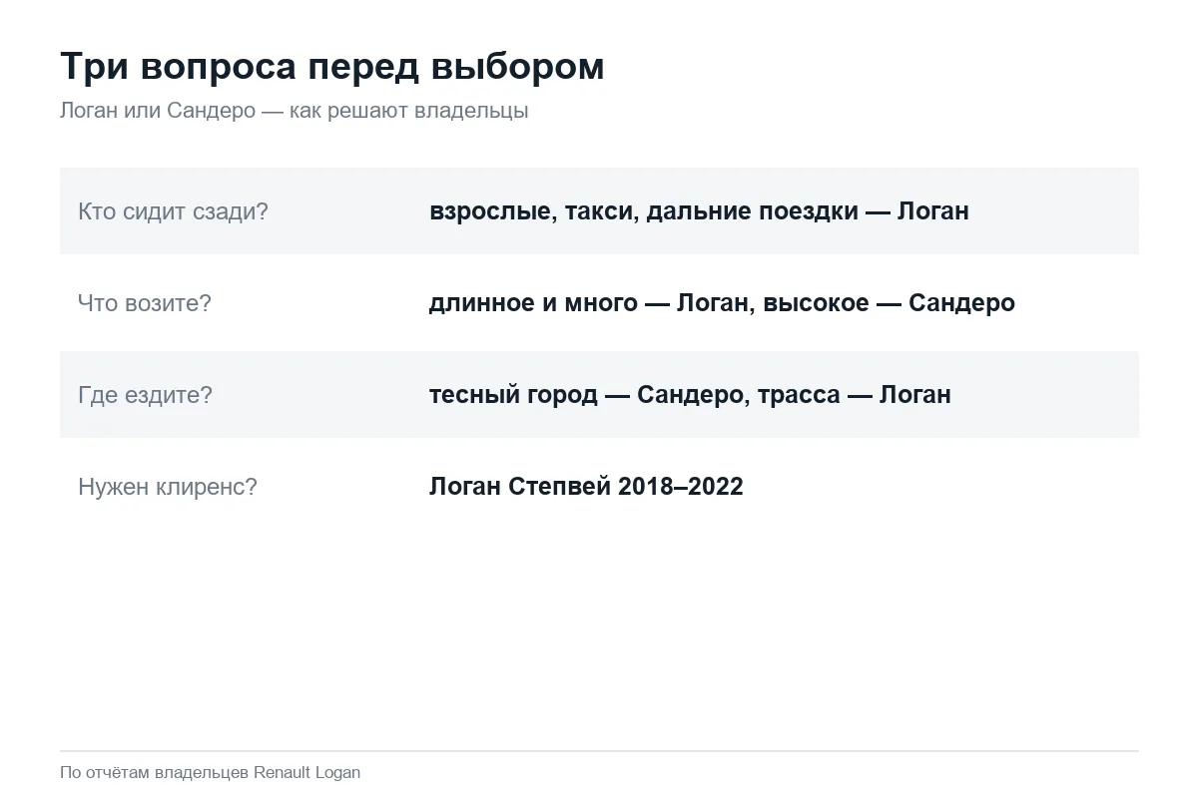Select subtitle 'Логан или Сандеро — как решают владельцы'
Screen dimensions: 1198x798
click(295, 111)
